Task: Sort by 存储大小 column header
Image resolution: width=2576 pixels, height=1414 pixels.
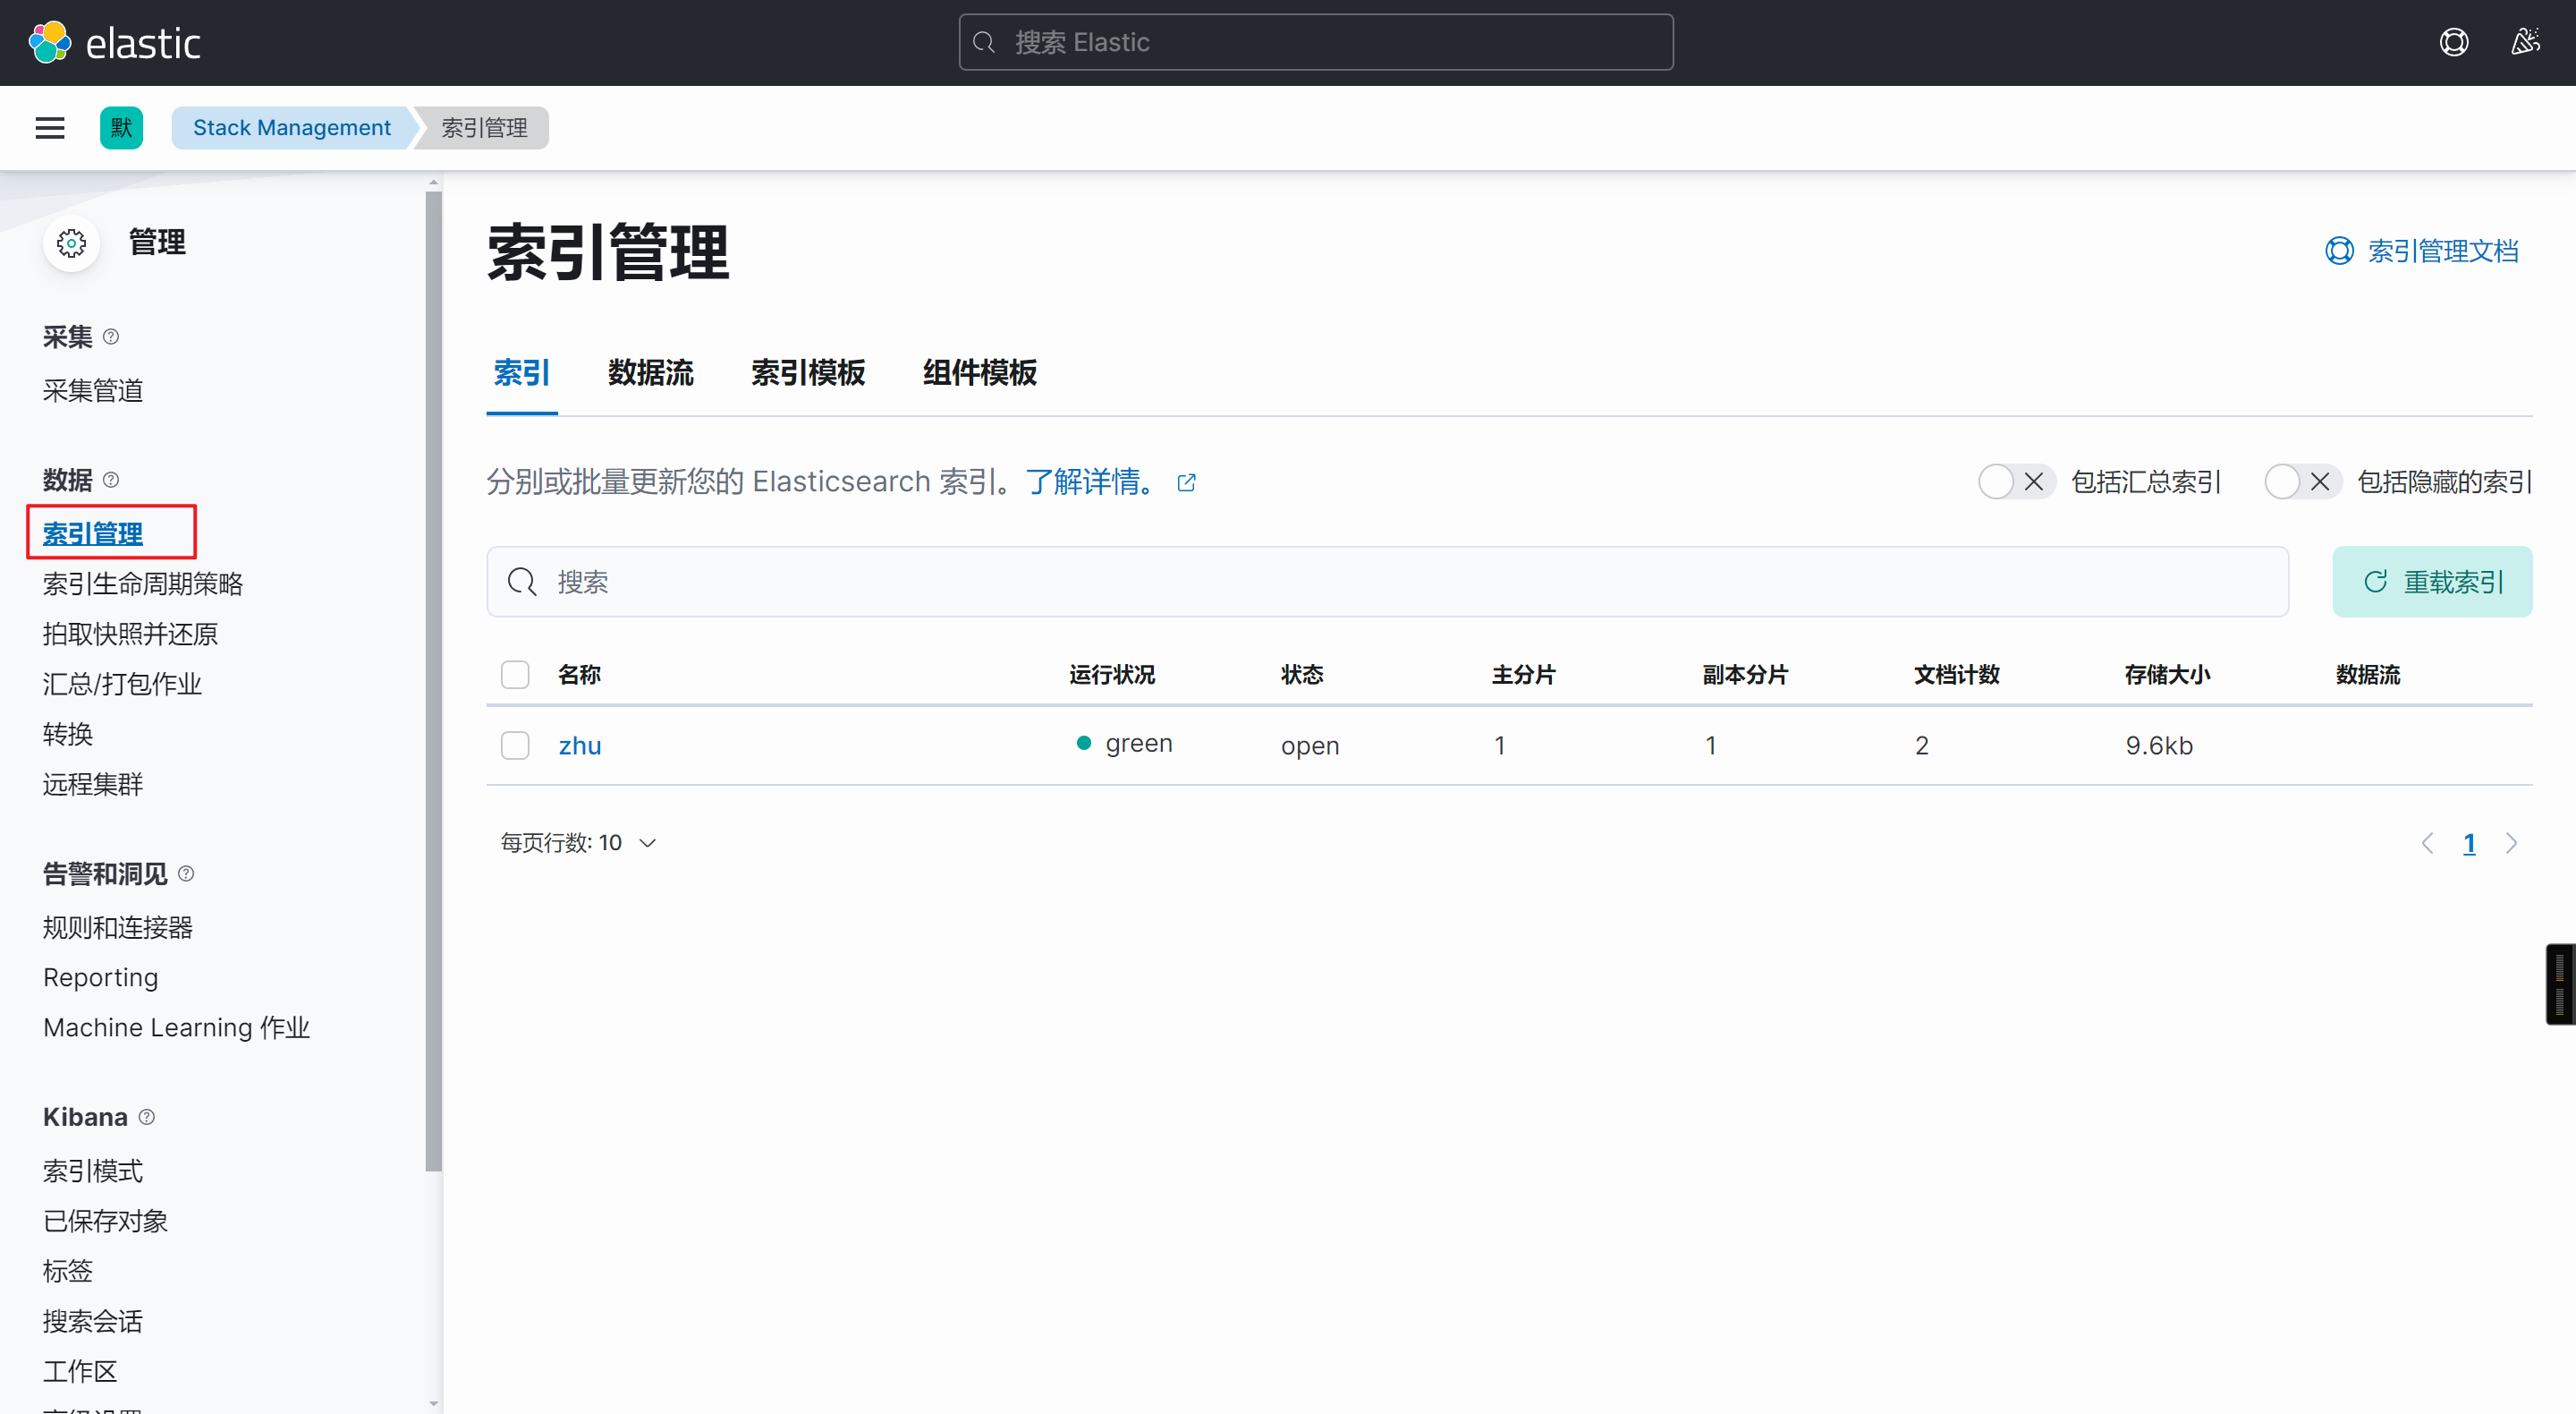Action: point(2168,675)
